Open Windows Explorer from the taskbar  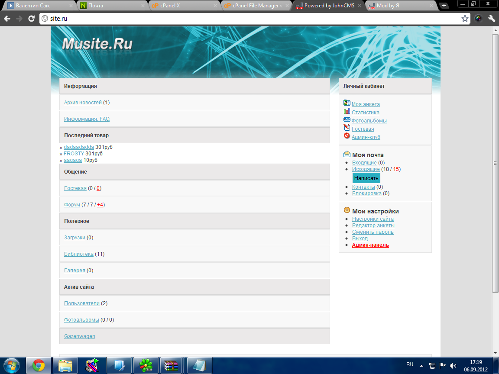(x=65, y=366)
